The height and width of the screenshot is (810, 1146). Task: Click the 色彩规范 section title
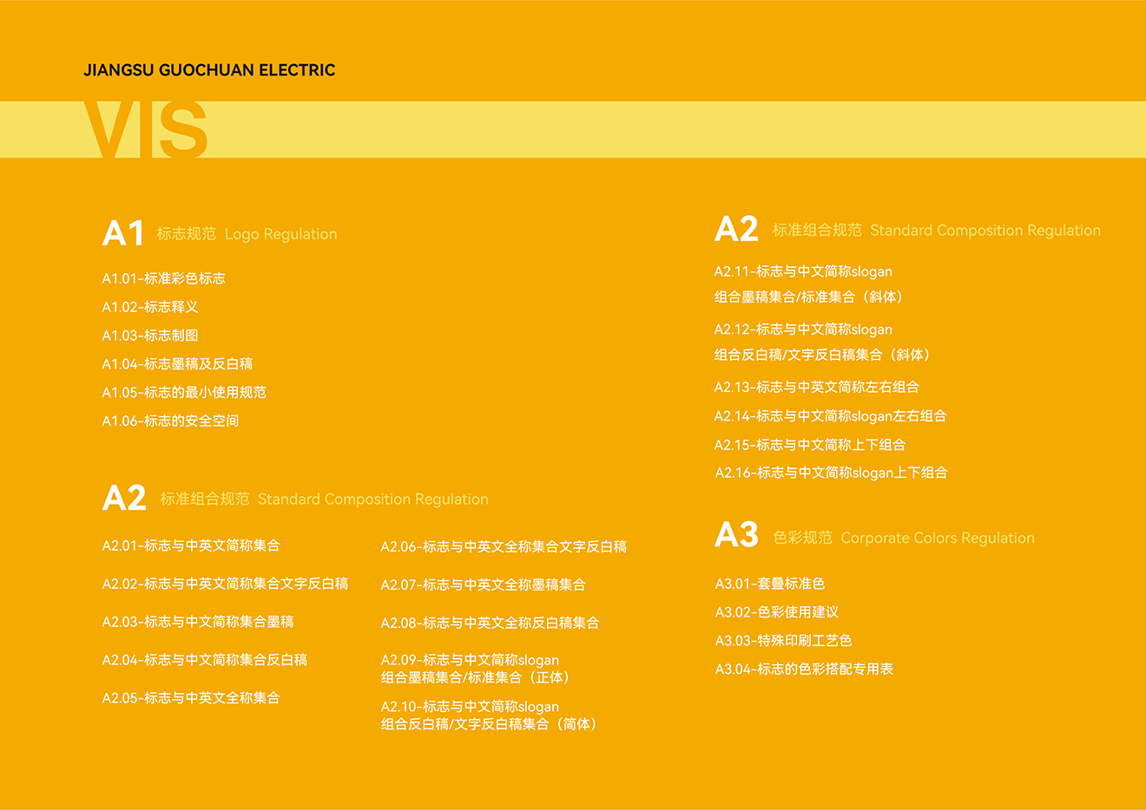coord(803,539)
